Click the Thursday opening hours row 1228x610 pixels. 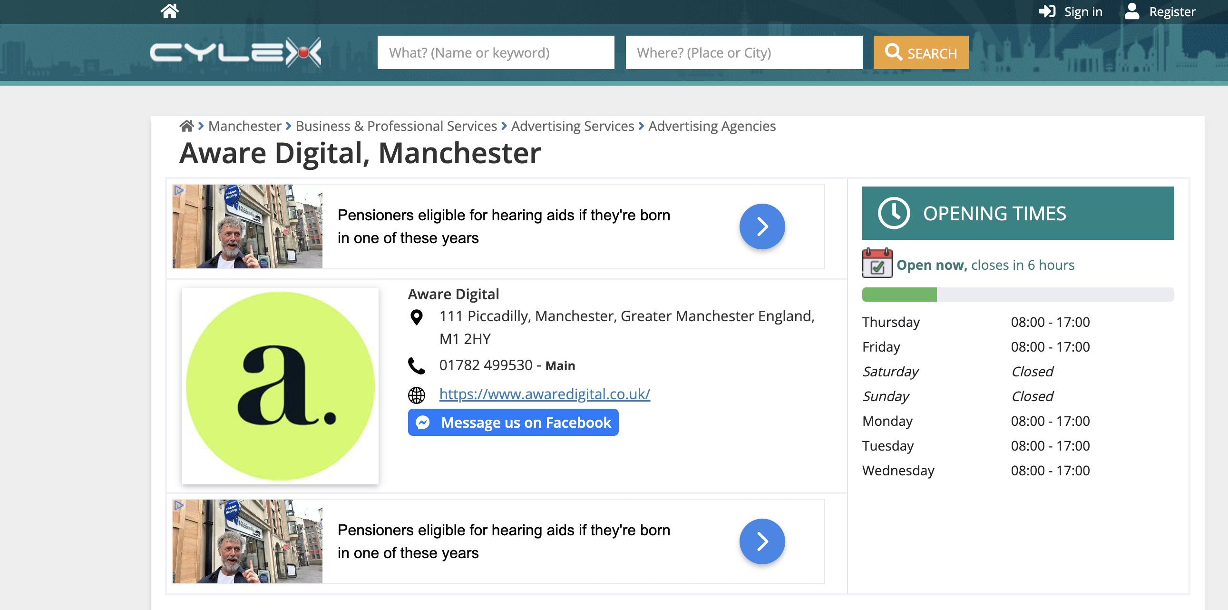point(1018,322)
